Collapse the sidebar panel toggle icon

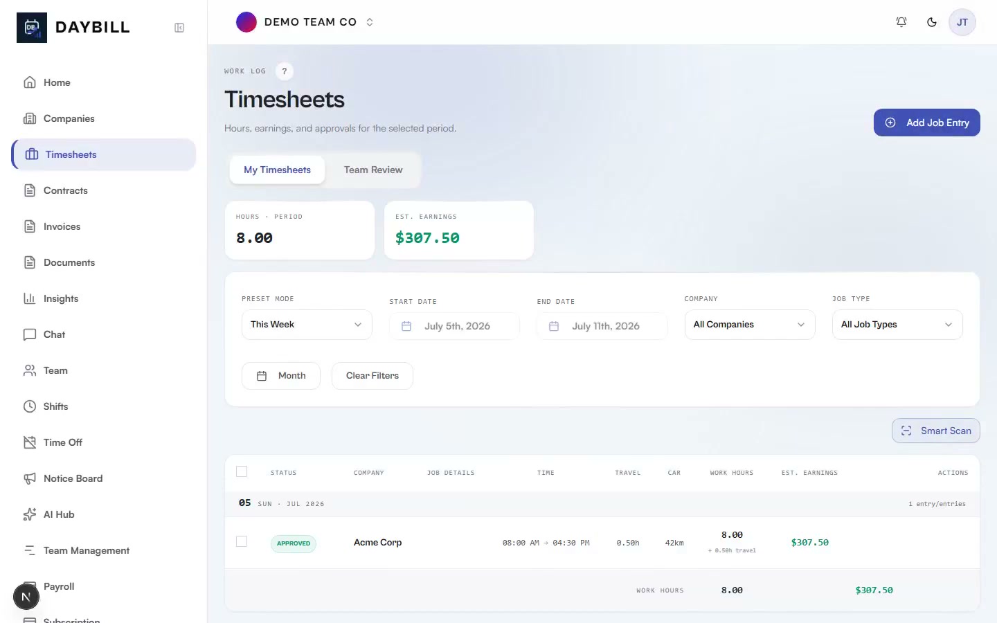tap(179, 28)
